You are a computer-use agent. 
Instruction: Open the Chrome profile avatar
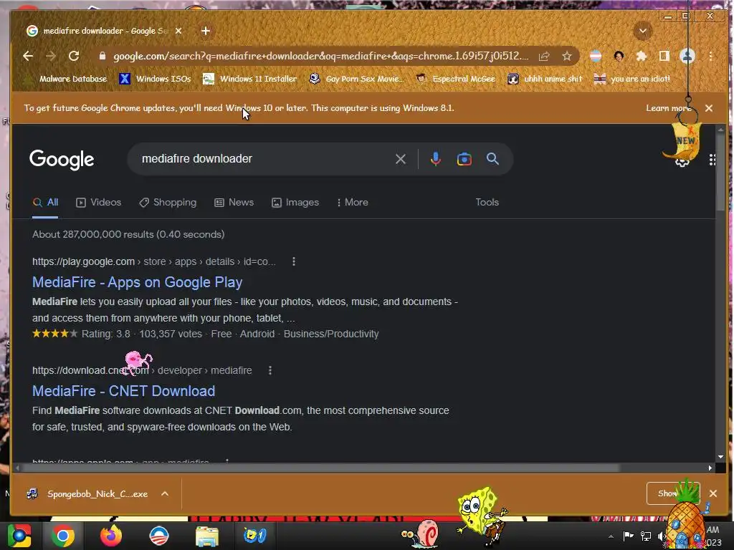687,57
